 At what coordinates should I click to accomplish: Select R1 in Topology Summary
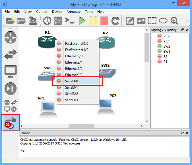[165, 62]
